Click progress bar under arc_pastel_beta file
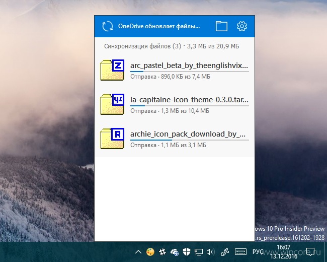This screenshot has width=327, height=262. pyautogui.click(x=190, y=72)
